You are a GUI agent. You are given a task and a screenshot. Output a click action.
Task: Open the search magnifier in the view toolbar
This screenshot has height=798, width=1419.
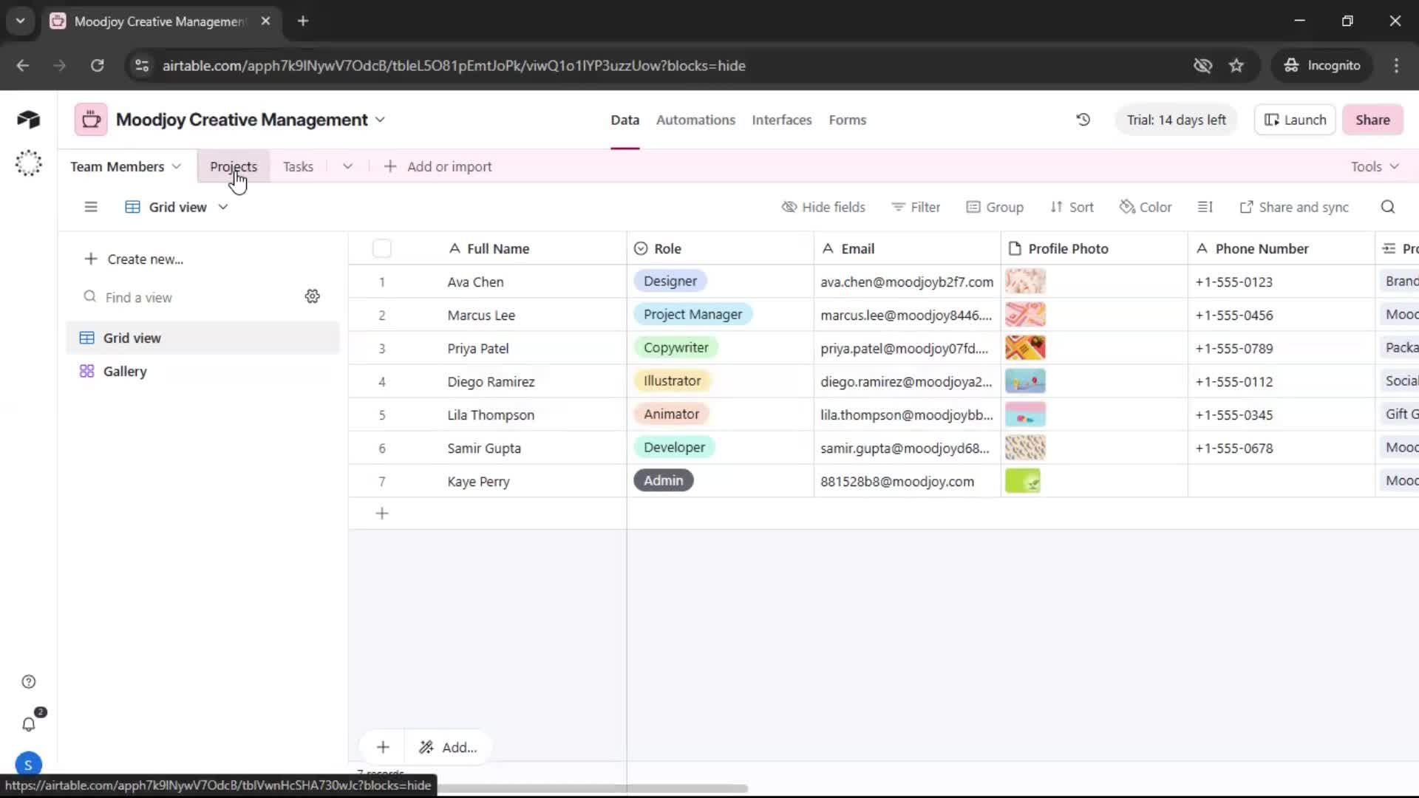point(1388,207)
